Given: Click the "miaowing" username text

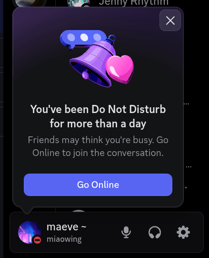Looking at the screenshot, I should tap(64, 239).
